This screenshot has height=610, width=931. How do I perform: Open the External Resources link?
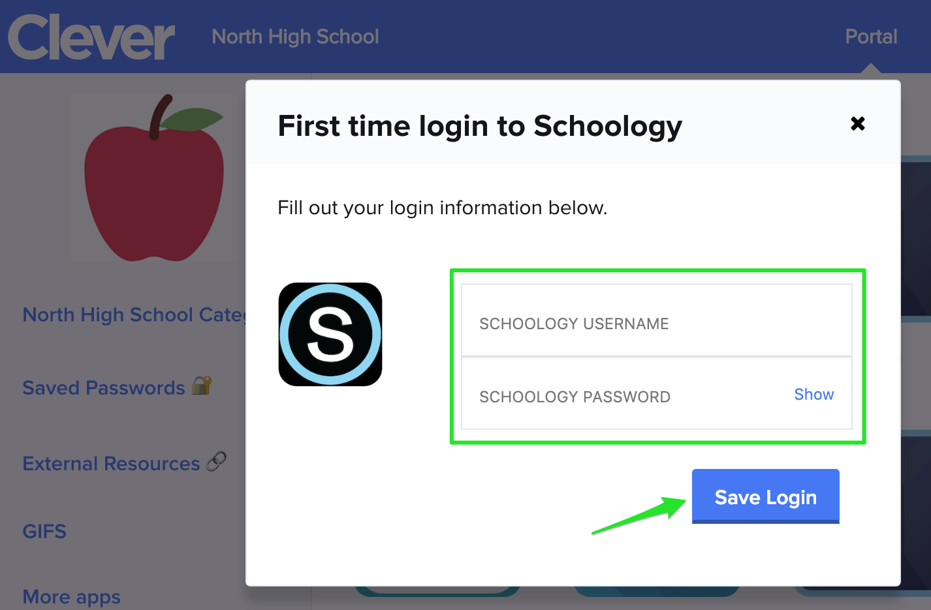(x=111, y=464)
